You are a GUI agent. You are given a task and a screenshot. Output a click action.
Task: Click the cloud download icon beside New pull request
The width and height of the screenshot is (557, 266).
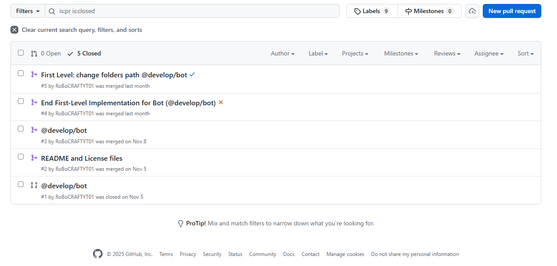(472, 10)
